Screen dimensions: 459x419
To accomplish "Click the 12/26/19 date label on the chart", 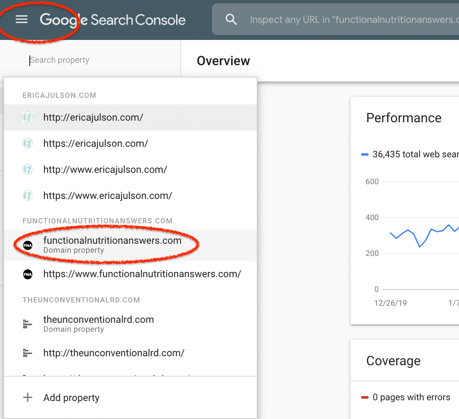I will click(x=391, y=303).
